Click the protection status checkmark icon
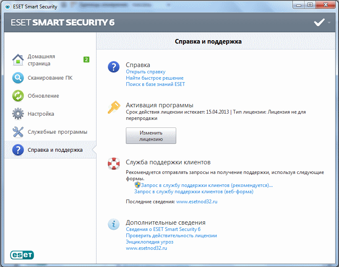Screen dimensions: 339x267 point(319,22)
